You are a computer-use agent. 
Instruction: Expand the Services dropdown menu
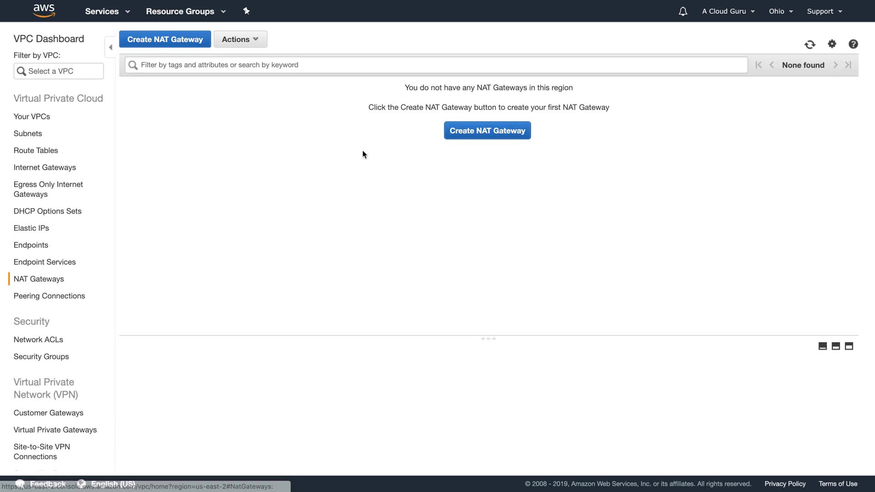pos(108,11)
